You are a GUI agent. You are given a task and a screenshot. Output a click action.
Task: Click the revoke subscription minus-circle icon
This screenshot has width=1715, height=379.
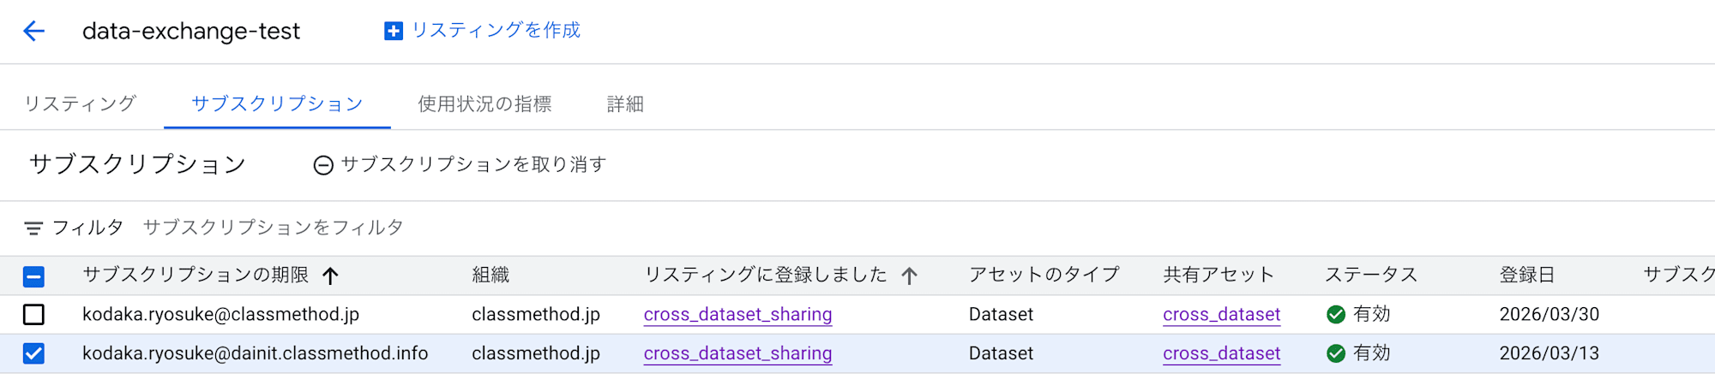[323, 165]
